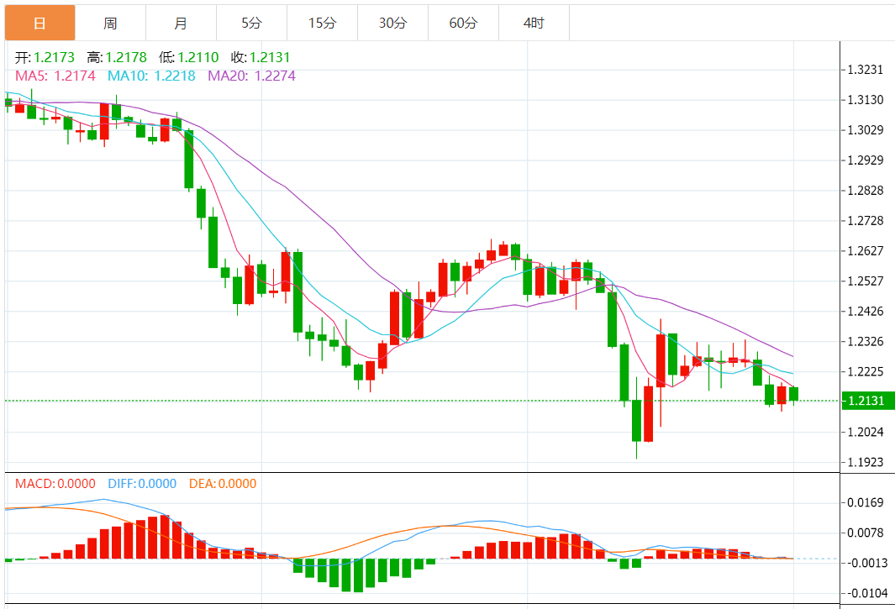Click the 1.3029 price axis label
The image size is (895, 609).
click(x=866, y=130)
